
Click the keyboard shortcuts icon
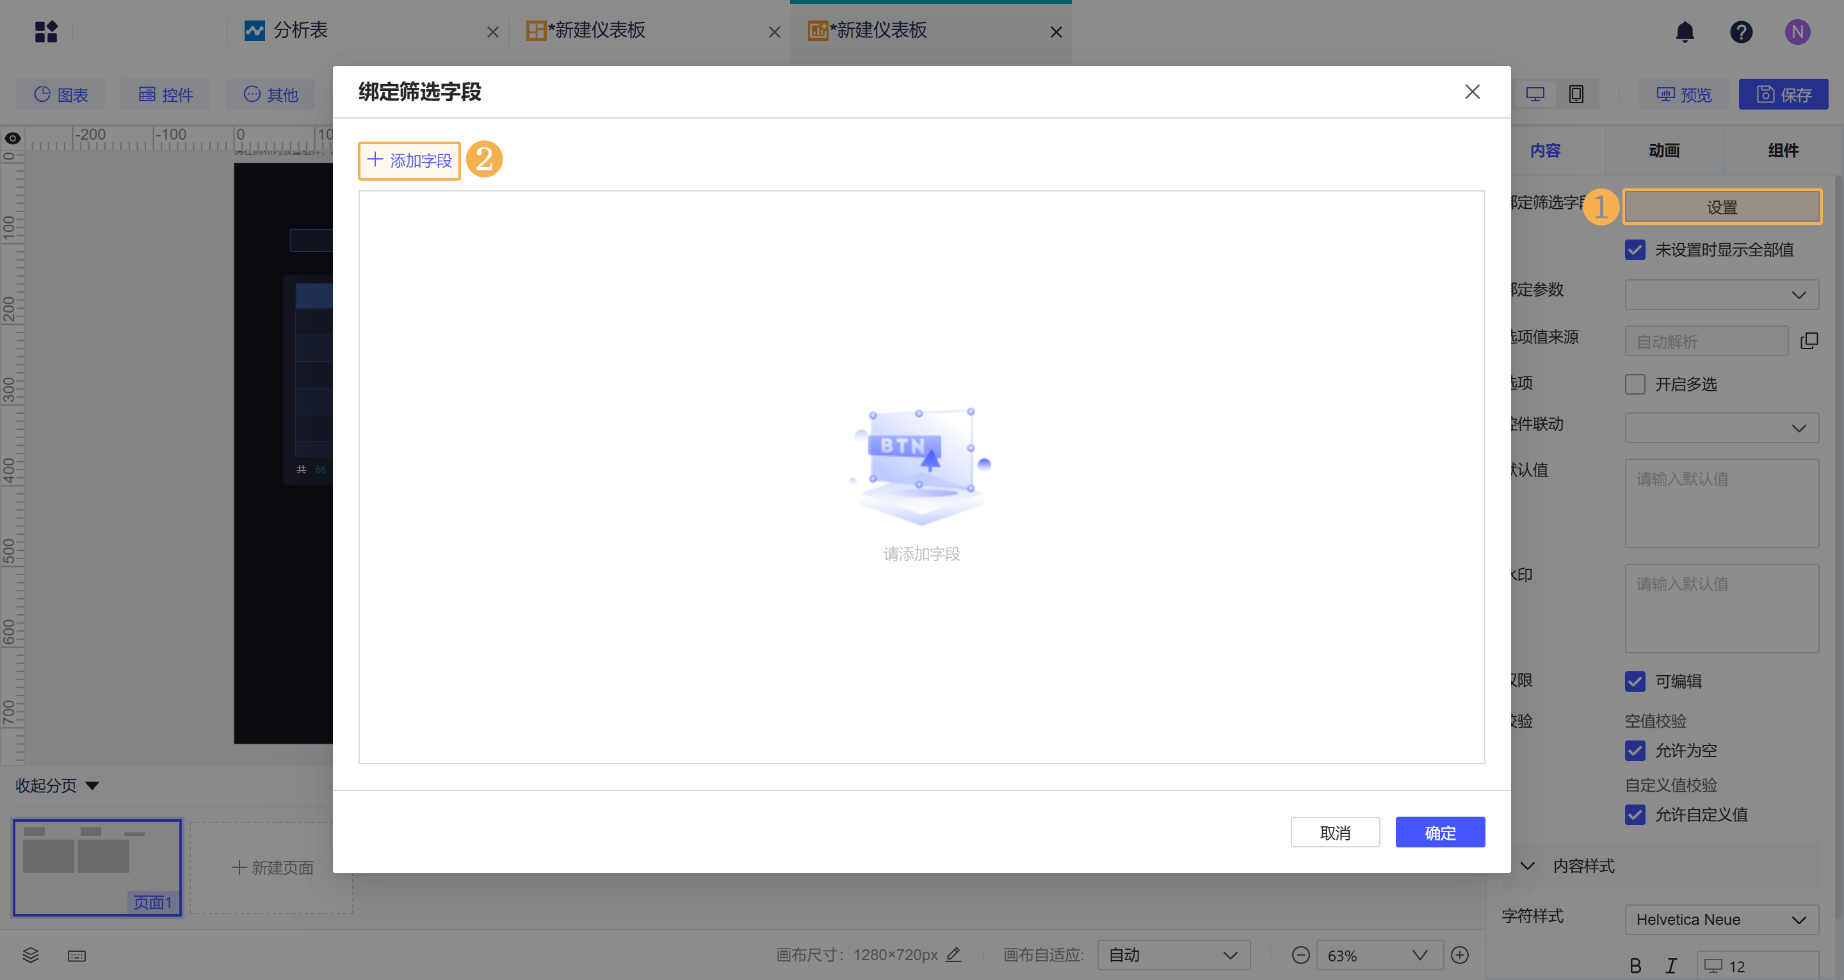point(77,956)
